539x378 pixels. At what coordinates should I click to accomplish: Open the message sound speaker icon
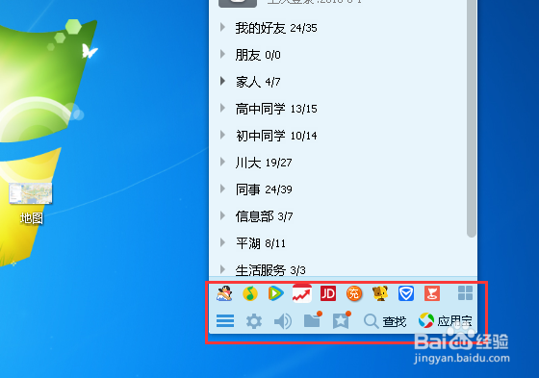283,321
